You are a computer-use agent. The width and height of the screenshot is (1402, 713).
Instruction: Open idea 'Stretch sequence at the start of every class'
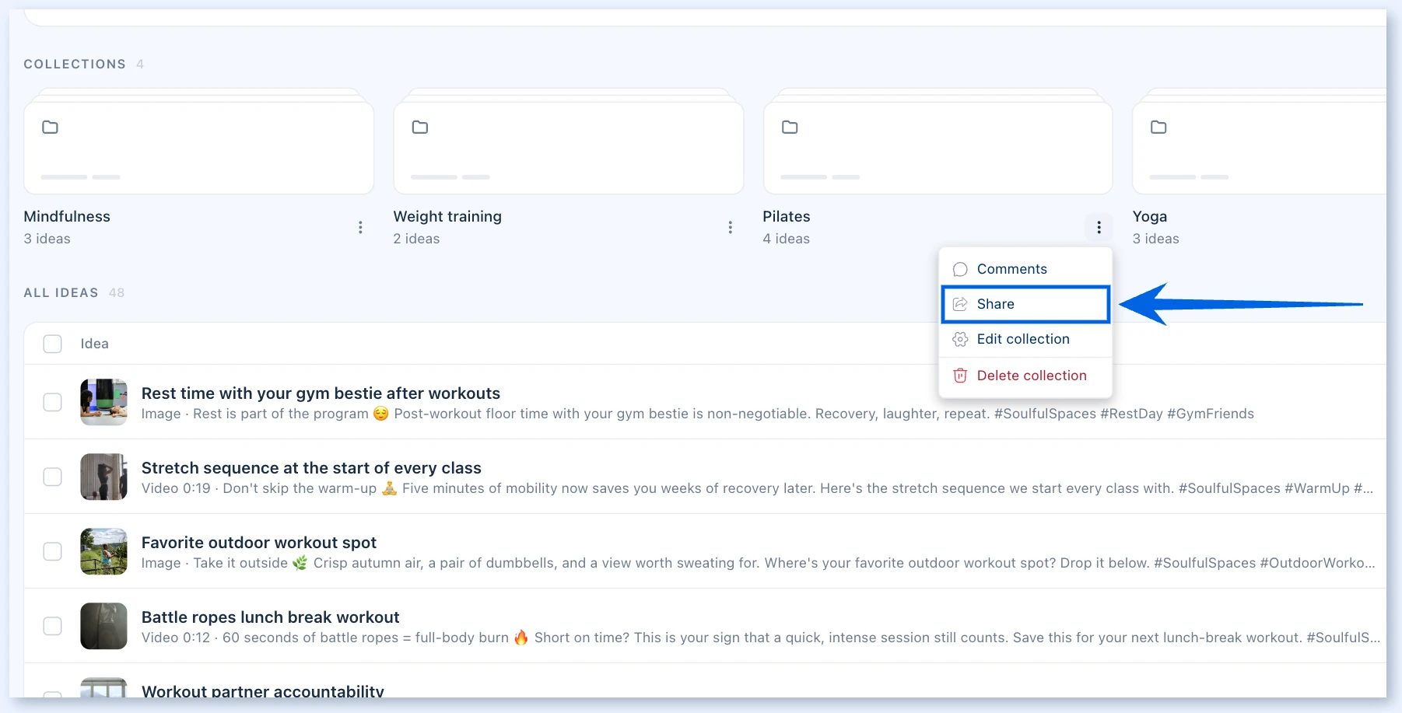(311, 468)
